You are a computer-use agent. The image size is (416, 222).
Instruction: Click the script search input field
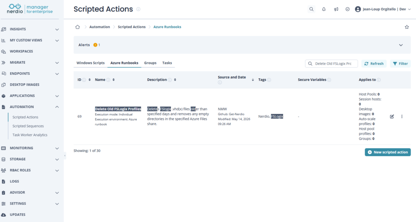coord(331,64)
